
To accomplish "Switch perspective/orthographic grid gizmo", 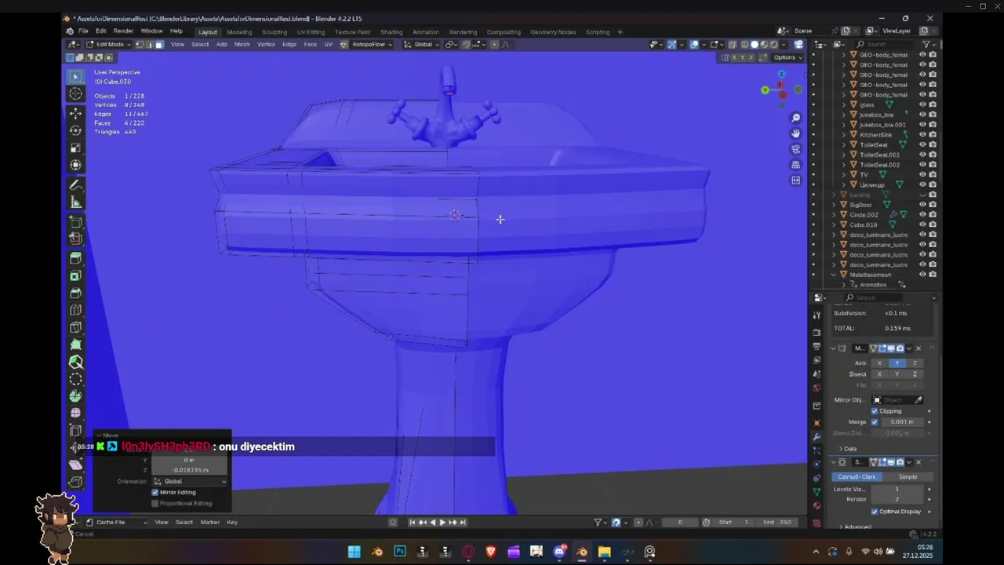I will [x=795, y=165].
